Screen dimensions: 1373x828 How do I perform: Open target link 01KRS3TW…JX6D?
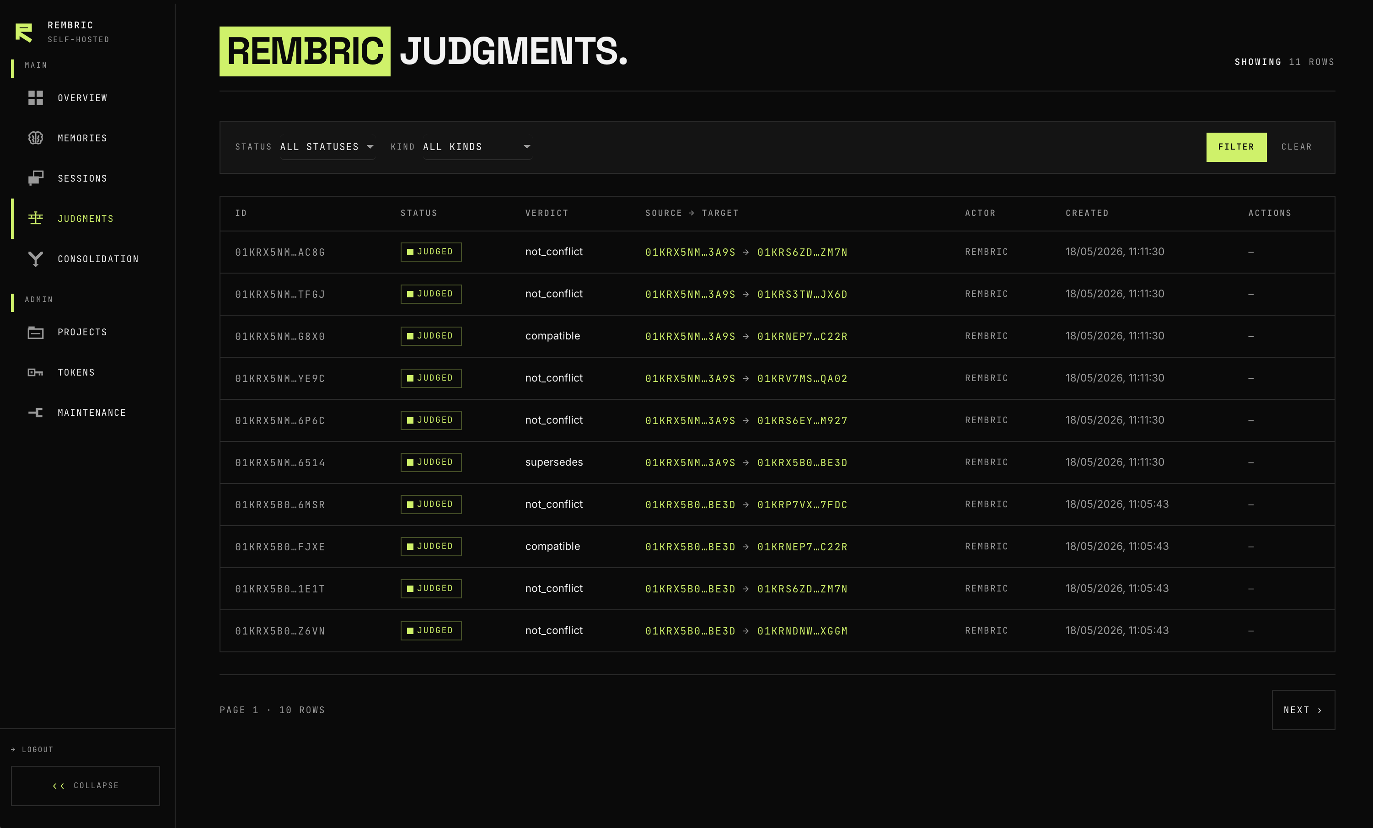(802, 294)
